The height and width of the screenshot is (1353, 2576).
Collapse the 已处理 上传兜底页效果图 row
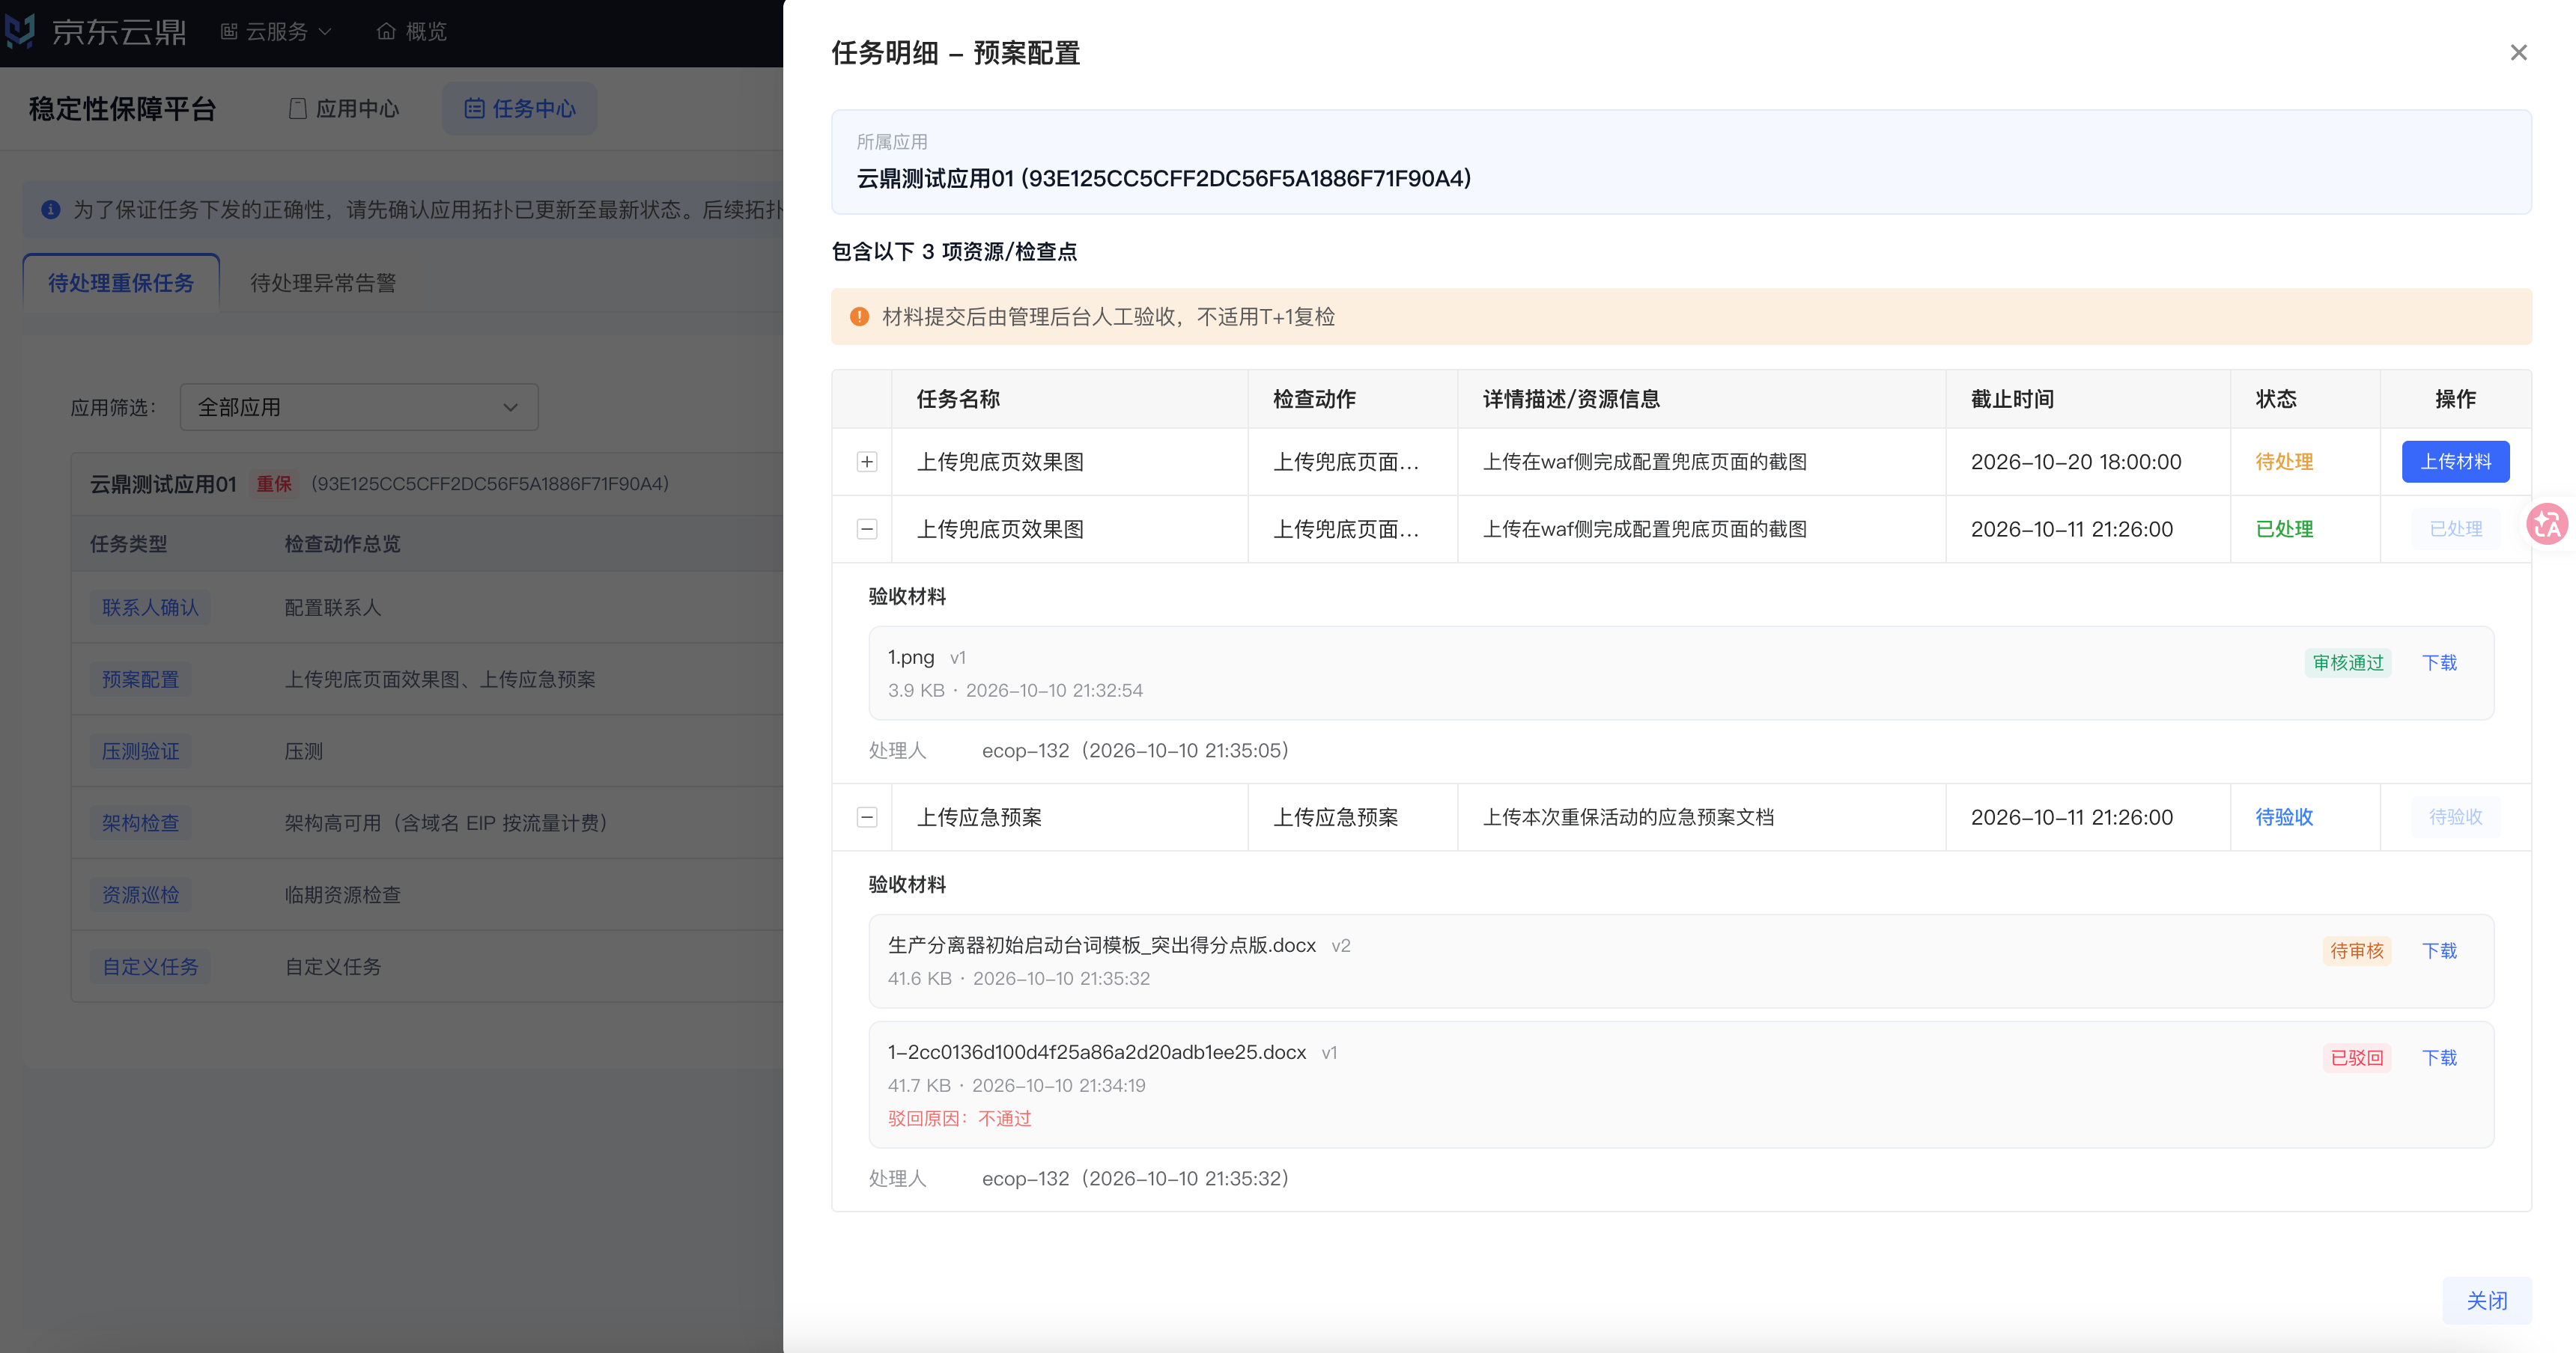point(867,530)
